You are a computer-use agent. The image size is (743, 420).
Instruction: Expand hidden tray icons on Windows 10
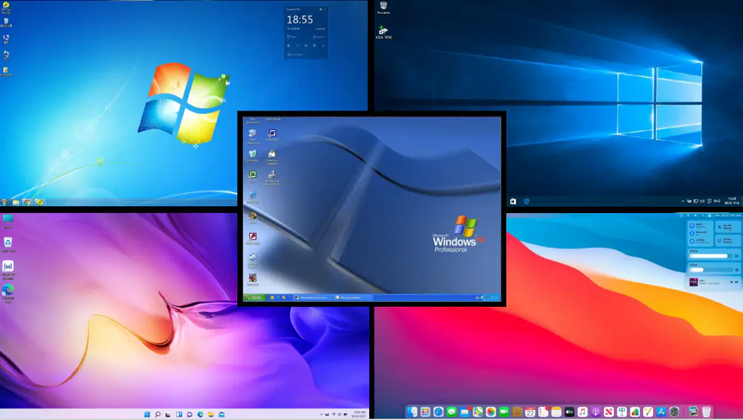coord(683,201)
